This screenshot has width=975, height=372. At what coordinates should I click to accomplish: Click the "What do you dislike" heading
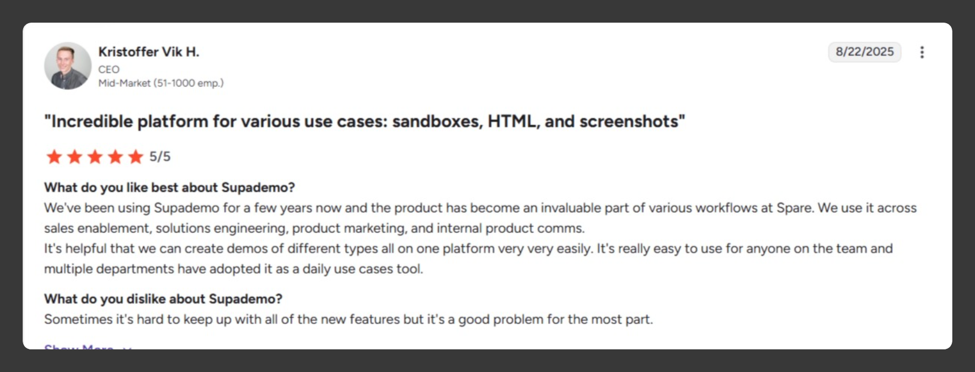163,299
